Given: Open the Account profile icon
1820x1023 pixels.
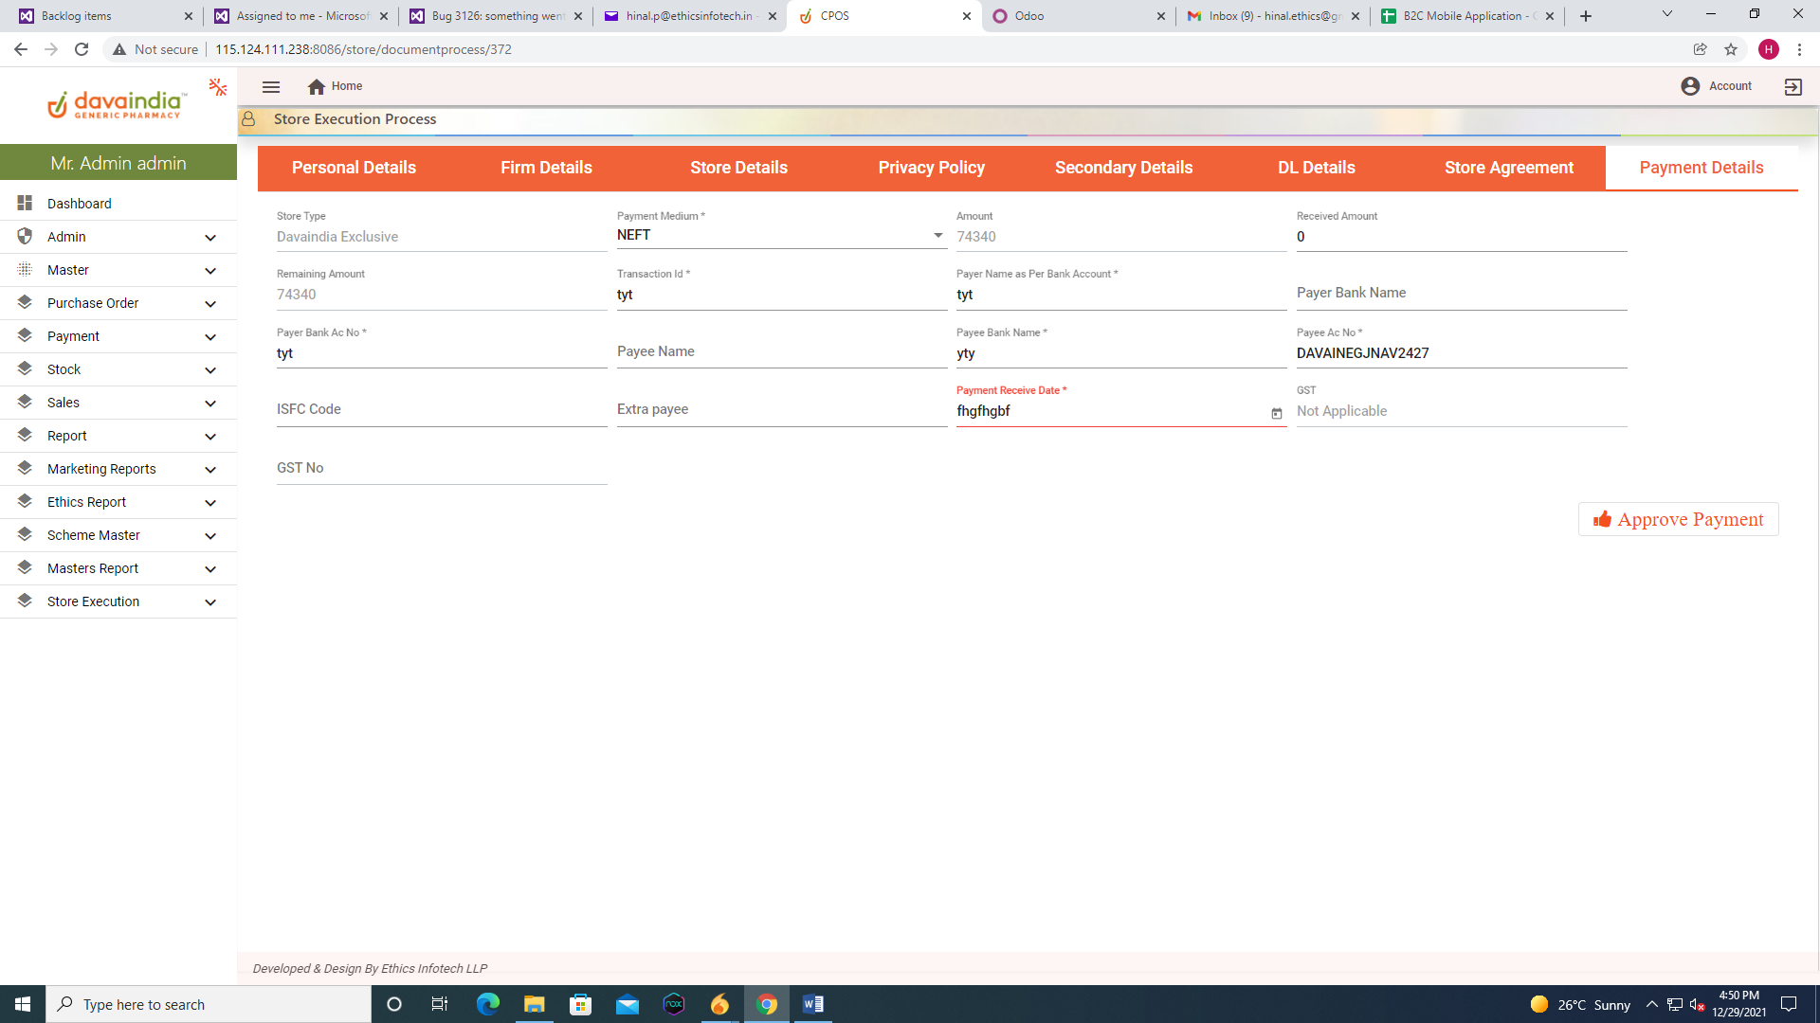Looking at the screenshot, I should tap(1690, 86).
